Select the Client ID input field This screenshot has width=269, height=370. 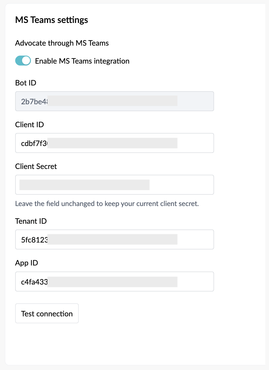pos(114,143)
